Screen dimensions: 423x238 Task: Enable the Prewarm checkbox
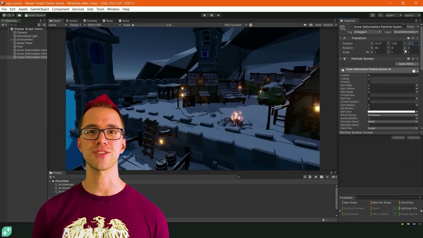point(369,82)
